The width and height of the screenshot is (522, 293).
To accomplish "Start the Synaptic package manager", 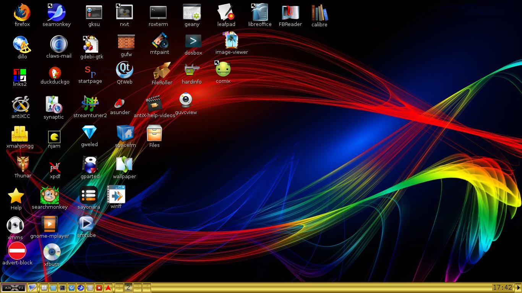I will [x=53, y=105].
